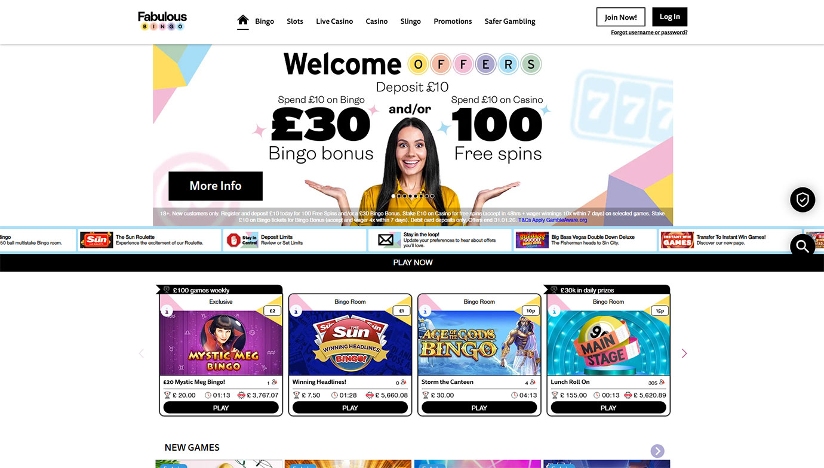Advance New Games with purple arrow
The image size is (824, 468).
click(657, 451)
